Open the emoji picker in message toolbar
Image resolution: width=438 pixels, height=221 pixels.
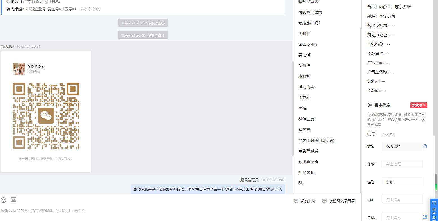pyautogui.click(x=3, y=200)
